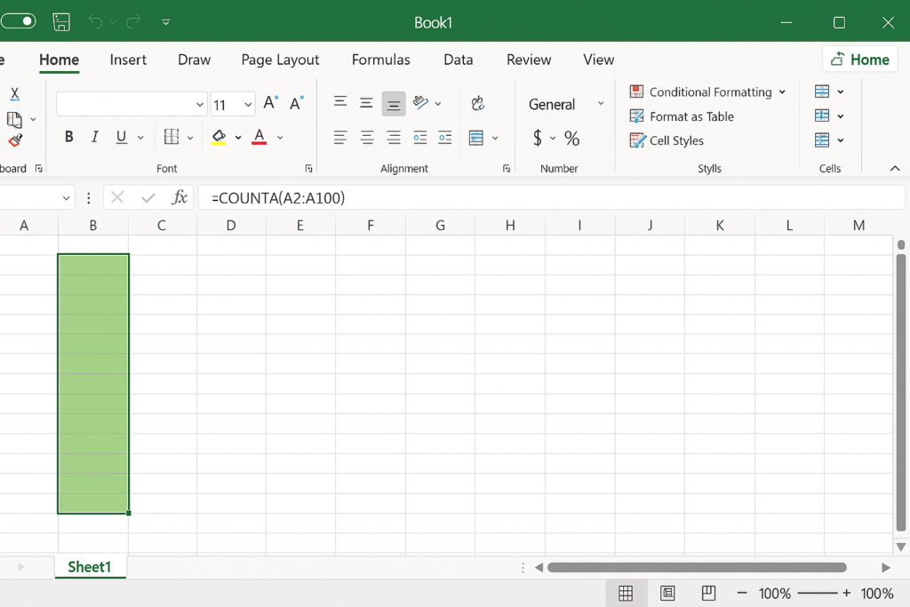Decrease font size with smaller A
This screenshot has width=910, height=607.
click(x=297, y=103)
